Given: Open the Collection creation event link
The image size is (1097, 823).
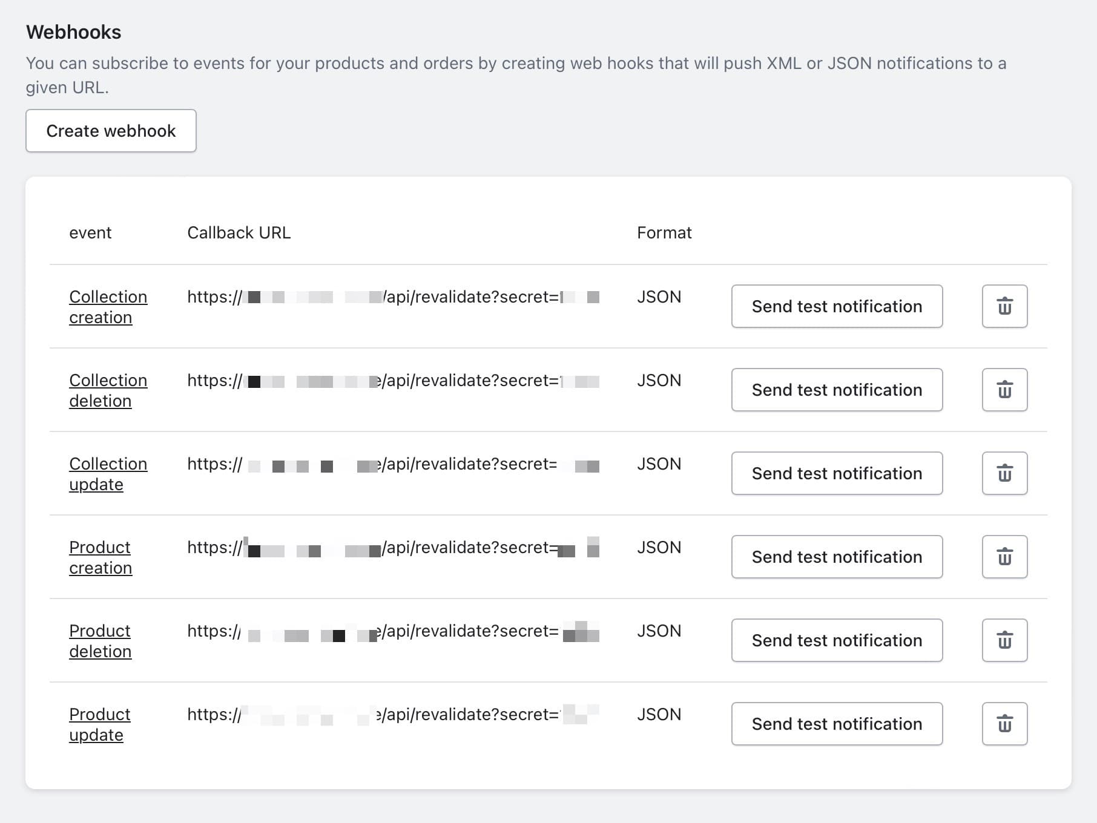Looking at the screenshot, I should click(x=108, y=306).
